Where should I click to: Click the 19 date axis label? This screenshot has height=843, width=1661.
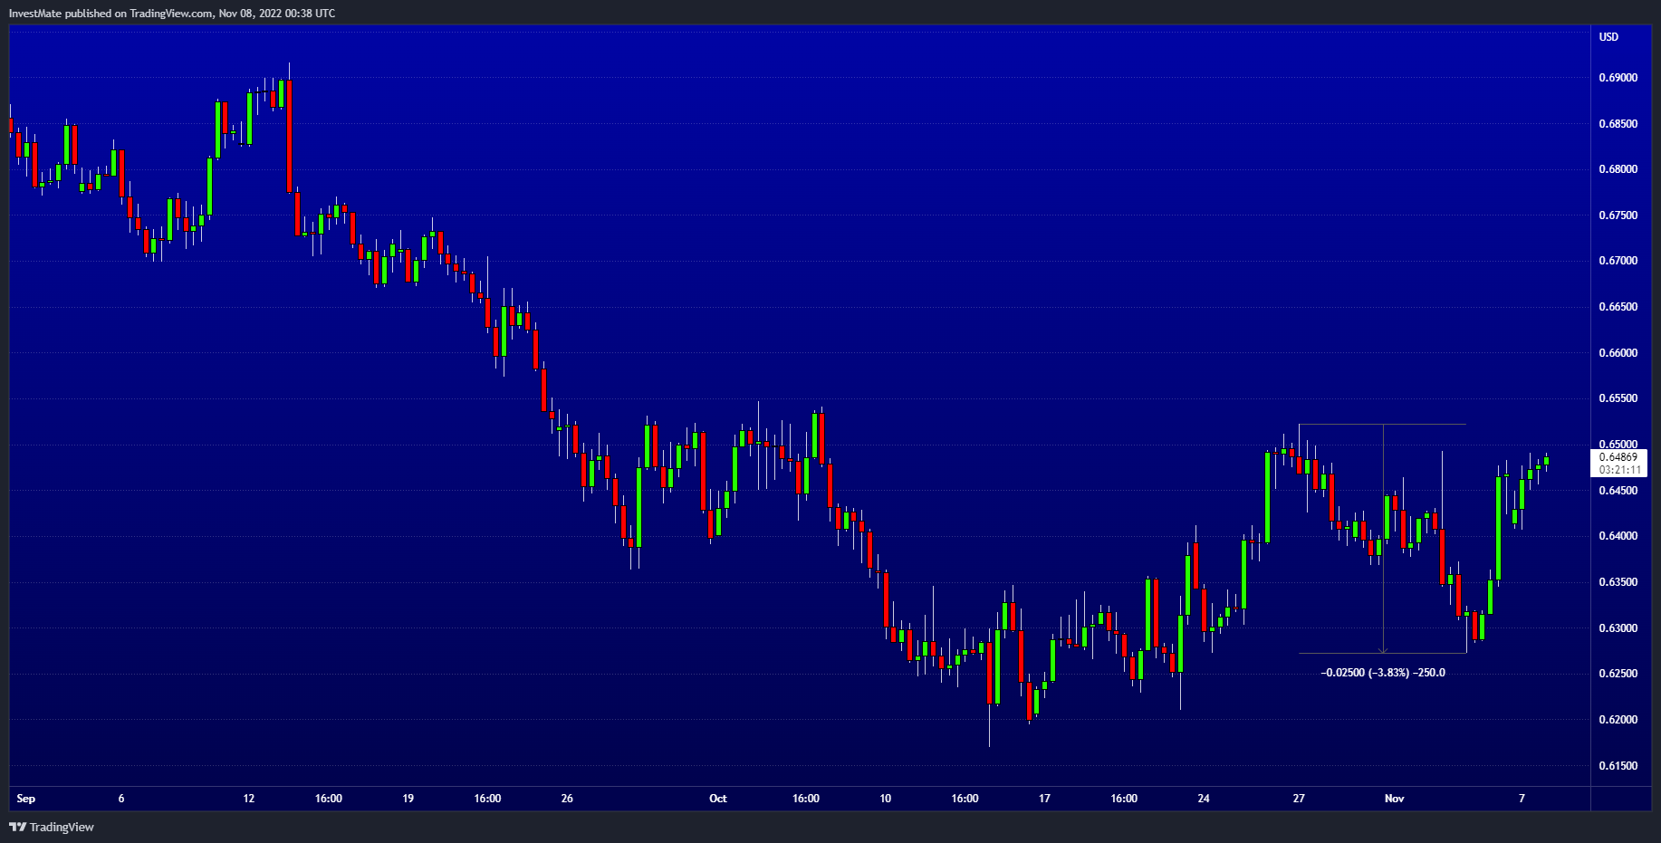[x=408, y=799]
